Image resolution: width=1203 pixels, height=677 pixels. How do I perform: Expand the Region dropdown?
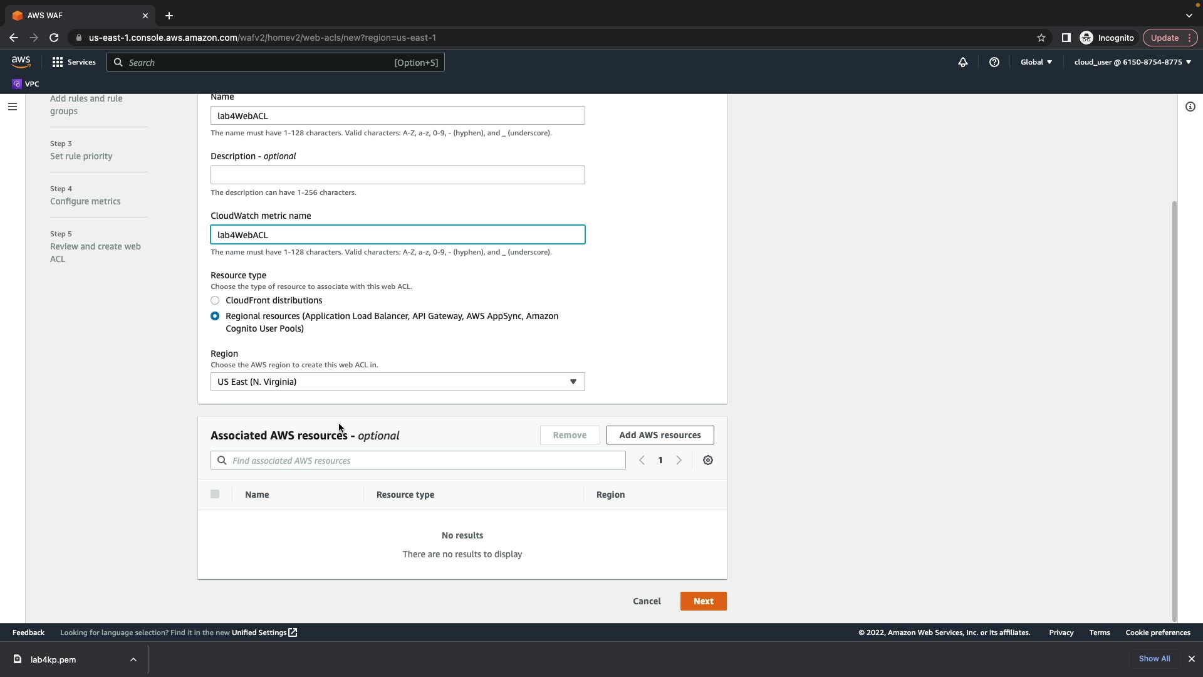397,382
